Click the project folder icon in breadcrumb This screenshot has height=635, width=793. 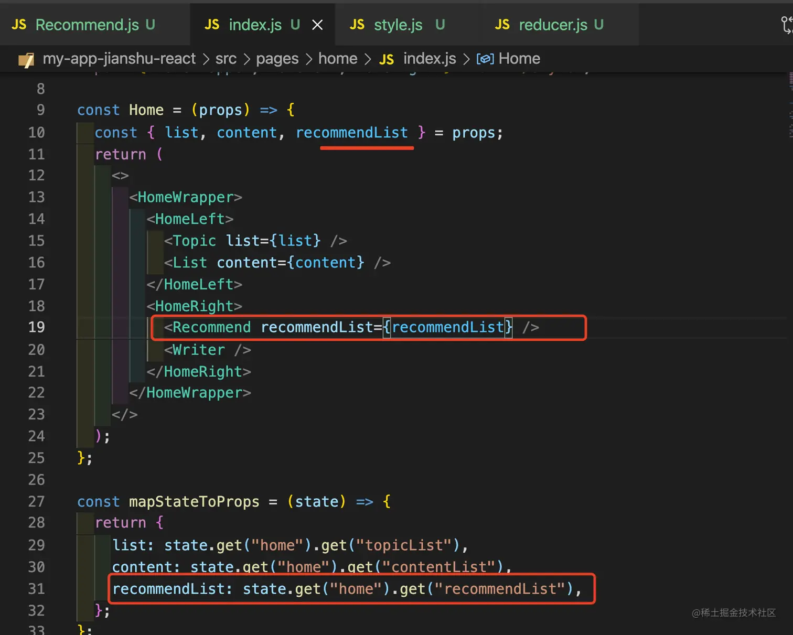26,60
